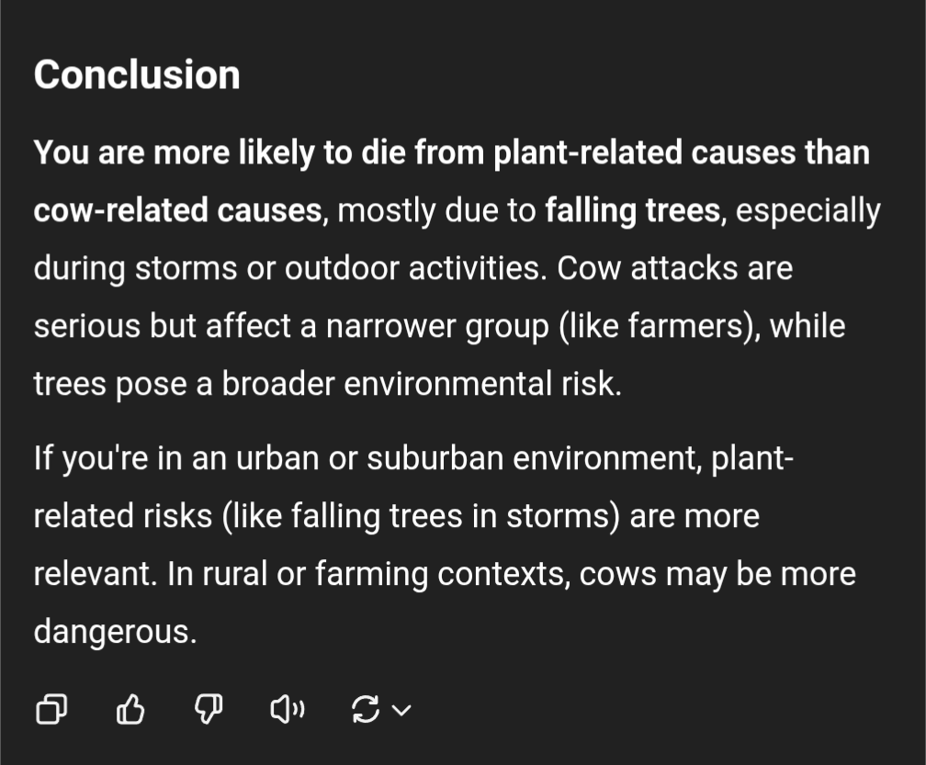Click the text "Cow attacks are"
The height and width of the screenshot is (765, 926).
point(674,268)
